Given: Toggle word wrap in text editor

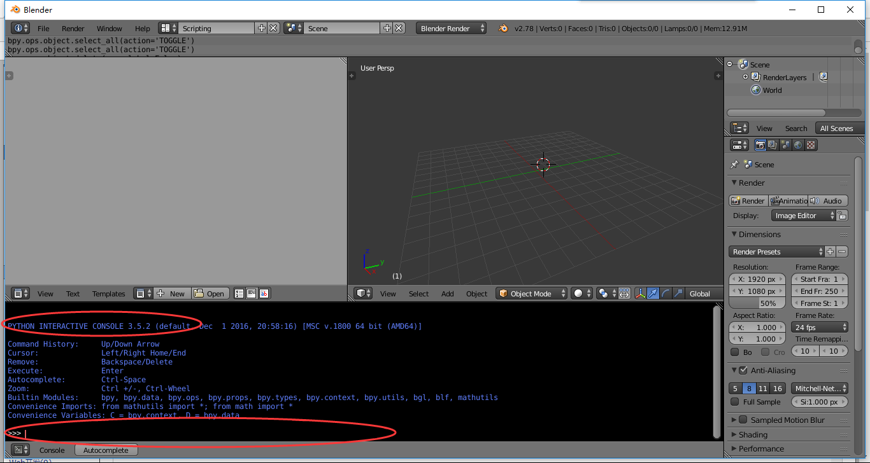Looking at the screenshot, I should tap(252, 293).
